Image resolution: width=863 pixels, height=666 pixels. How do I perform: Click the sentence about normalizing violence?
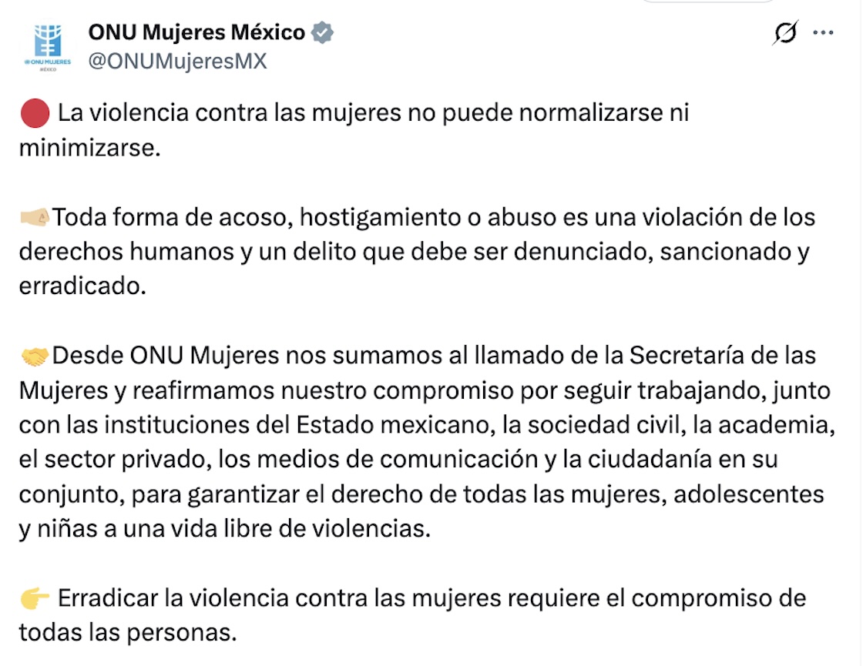(x=362, y=112)
